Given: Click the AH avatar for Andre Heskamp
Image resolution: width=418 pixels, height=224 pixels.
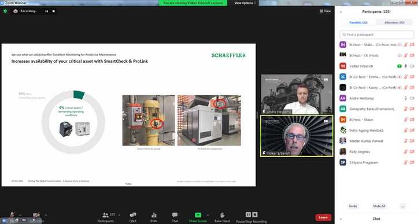Looking at the screenshot, I should pyautogui.click(x=343, y=98).
